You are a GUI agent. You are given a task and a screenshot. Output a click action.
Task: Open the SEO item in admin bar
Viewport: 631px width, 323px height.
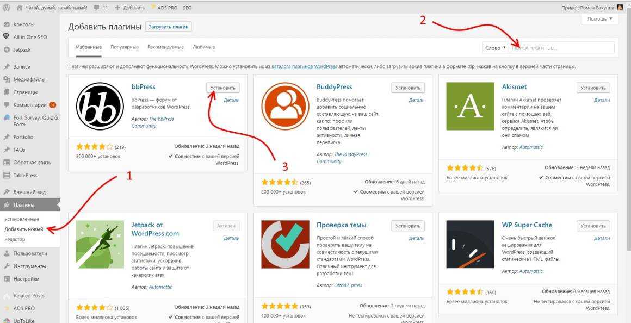[187, 8]
